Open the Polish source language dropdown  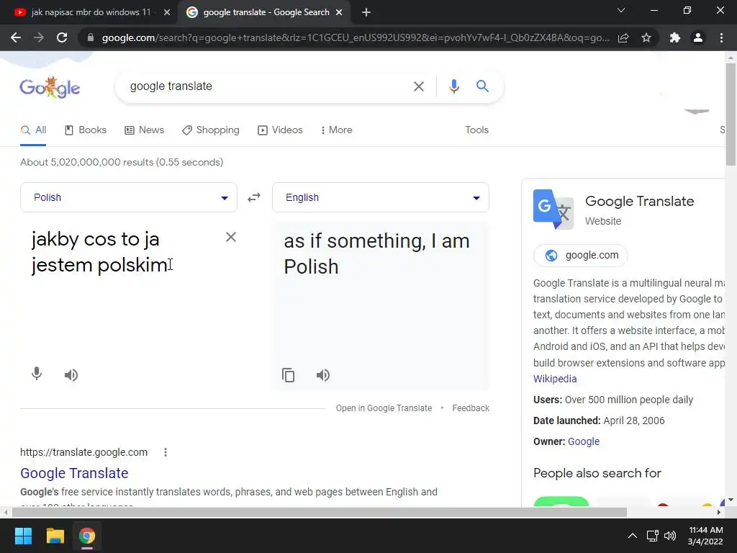point(129,197)
